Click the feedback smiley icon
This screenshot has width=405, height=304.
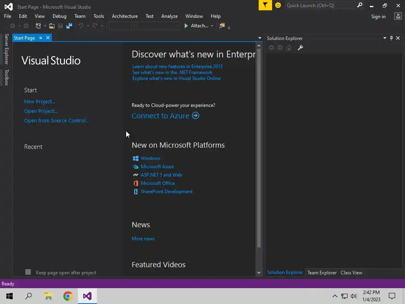[278, 5]
